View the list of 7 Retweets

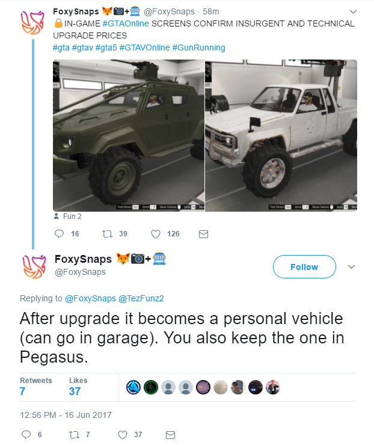pyautogui.click(x=35, y=387)
